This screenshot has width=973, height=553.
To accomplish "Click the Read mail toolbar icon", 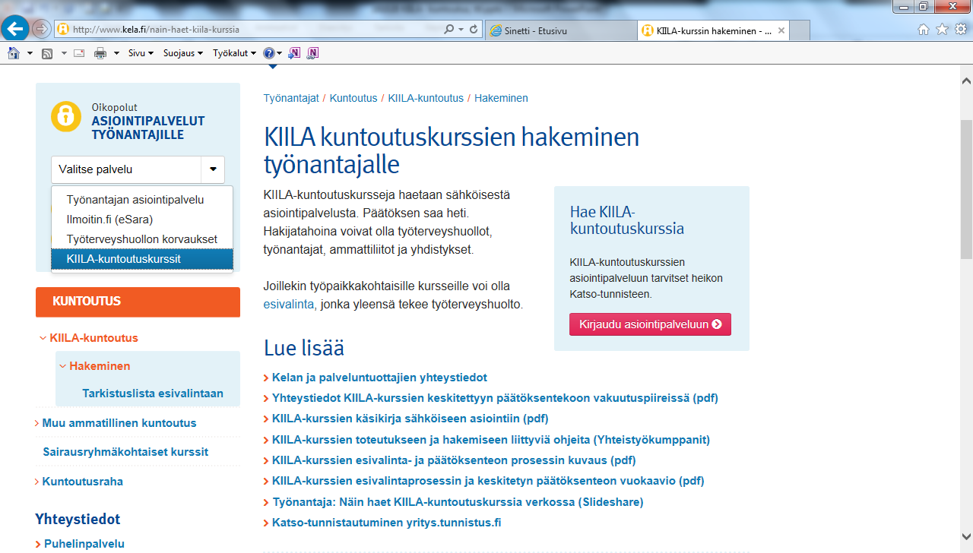I will [78, 53].
